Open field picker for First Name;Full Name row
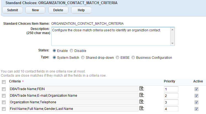 [142, 108]
